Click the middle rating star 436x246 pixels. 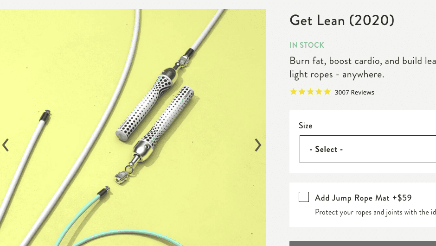310,92
